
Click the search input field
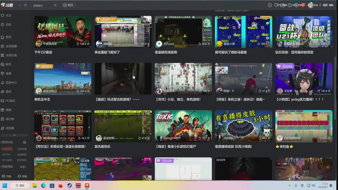point(43,5)
